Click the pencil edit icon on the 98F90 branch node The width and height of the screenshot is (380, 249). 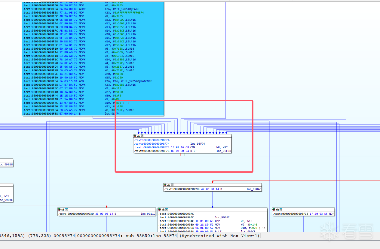[168, 185]
